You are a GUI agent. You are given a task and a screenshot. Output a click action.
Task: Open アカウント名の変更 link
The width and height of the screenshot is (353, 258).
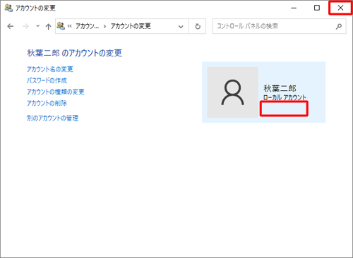tap(50, 69)
